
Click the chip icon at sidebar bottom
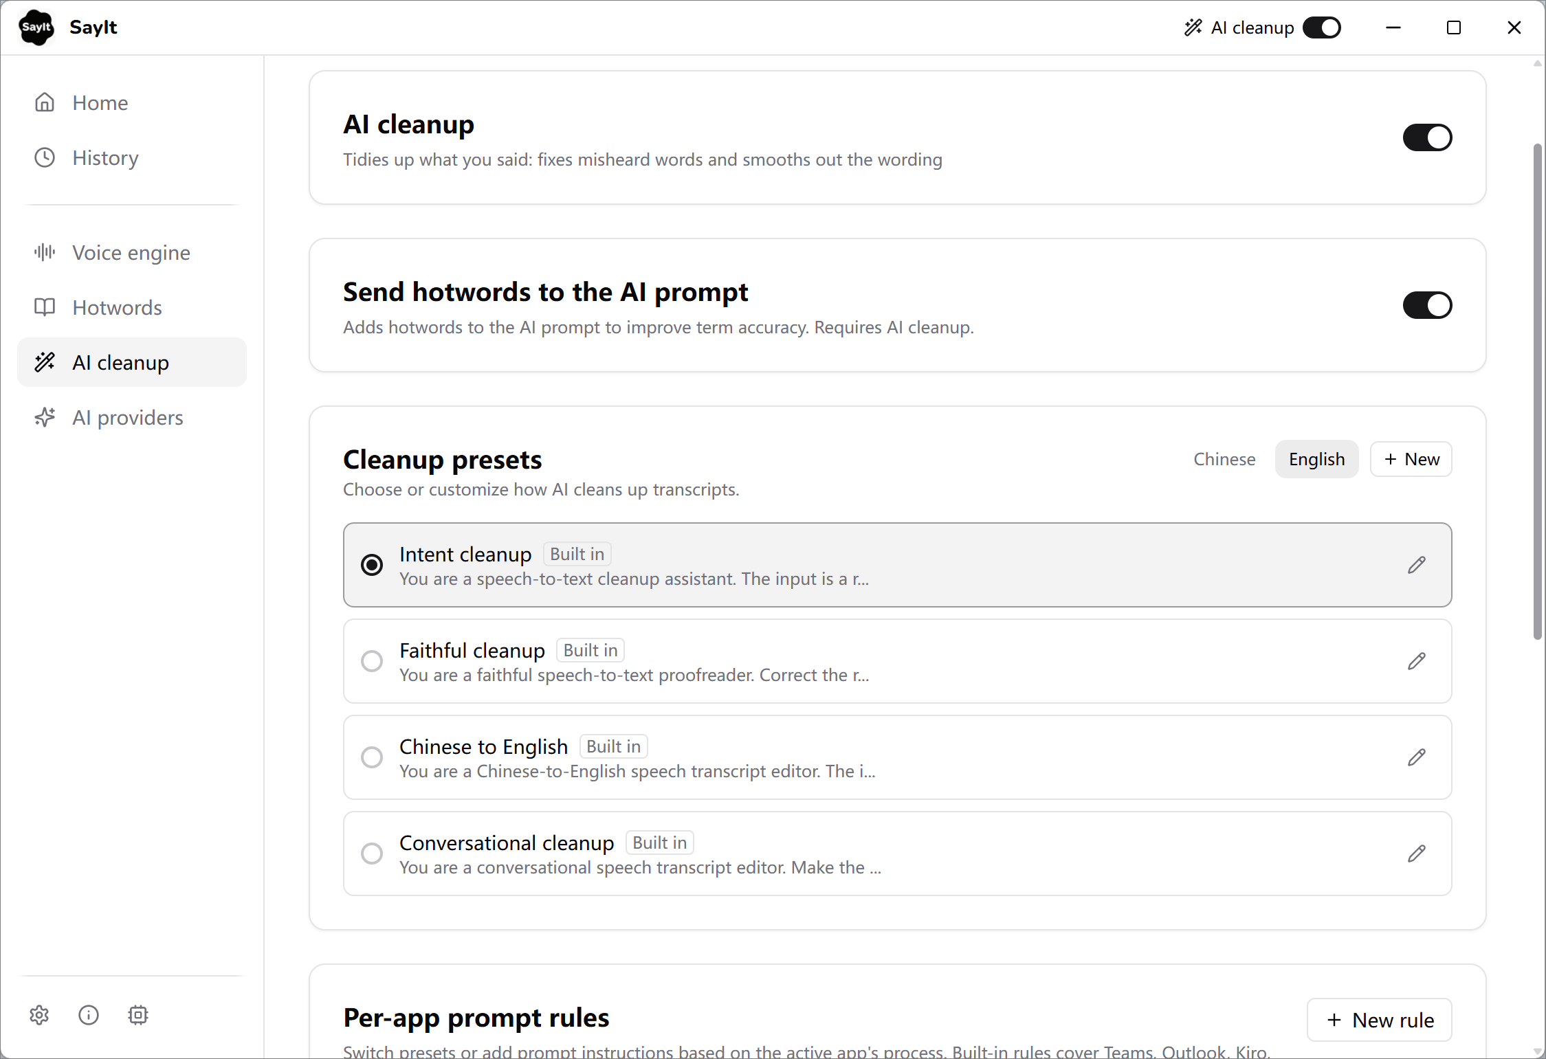tap(138, 1015)
